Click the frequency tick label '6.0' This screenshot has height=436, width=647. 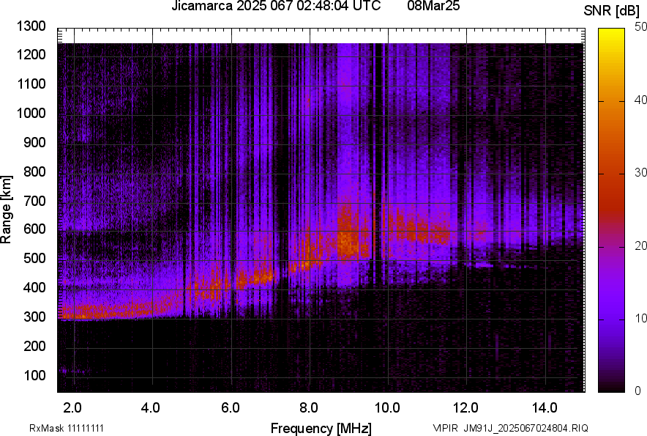click(231, 408)
